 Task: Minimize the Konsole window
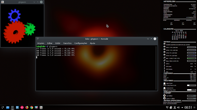[148, 39]
